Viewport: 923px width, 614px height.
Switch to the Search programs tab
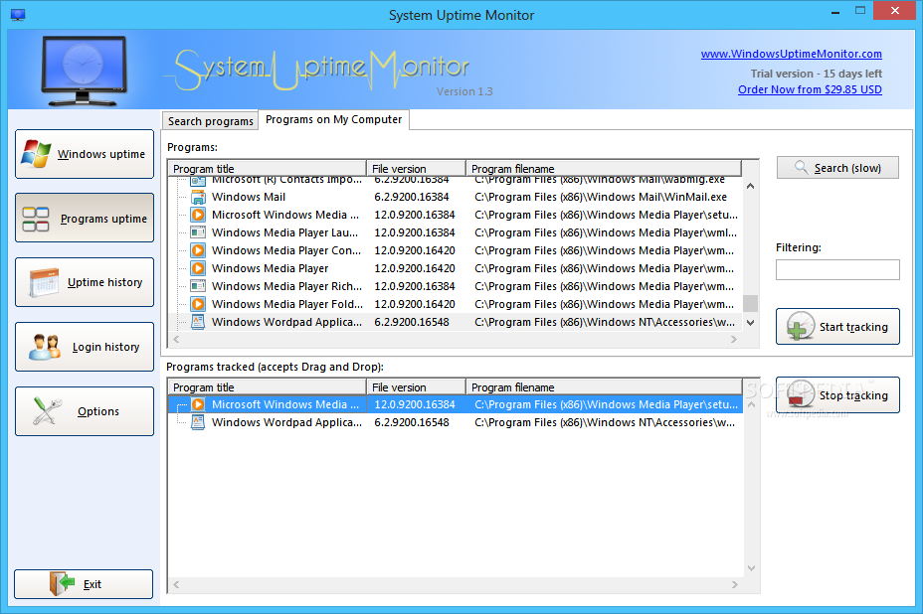(x=210, y=121)
